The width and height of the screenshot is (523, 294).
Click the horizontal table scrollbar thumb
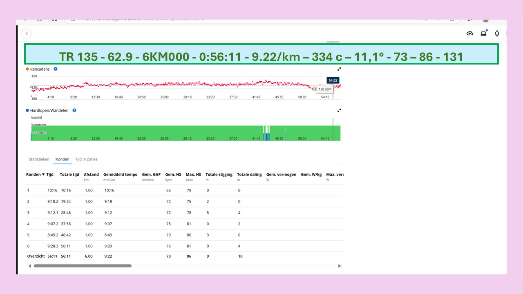point(83,266)
